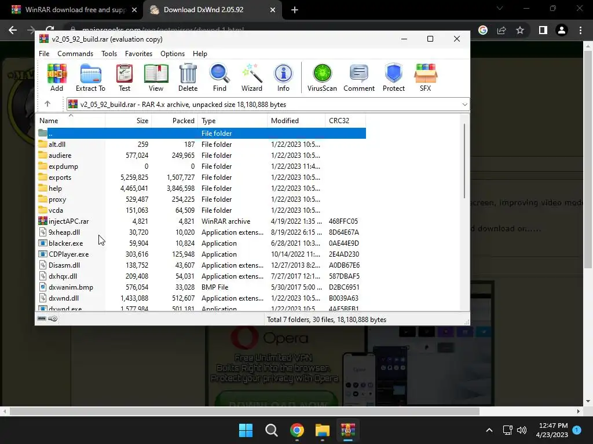
Task: Close the WinRAR download tab
Action: tap(134, 10)
